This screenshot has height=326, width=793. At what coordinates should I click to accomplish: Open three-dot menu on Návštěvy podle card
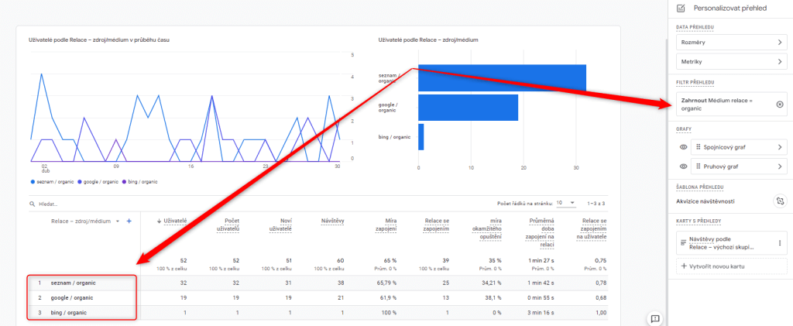pyautogui.click(x=780, y=243)
